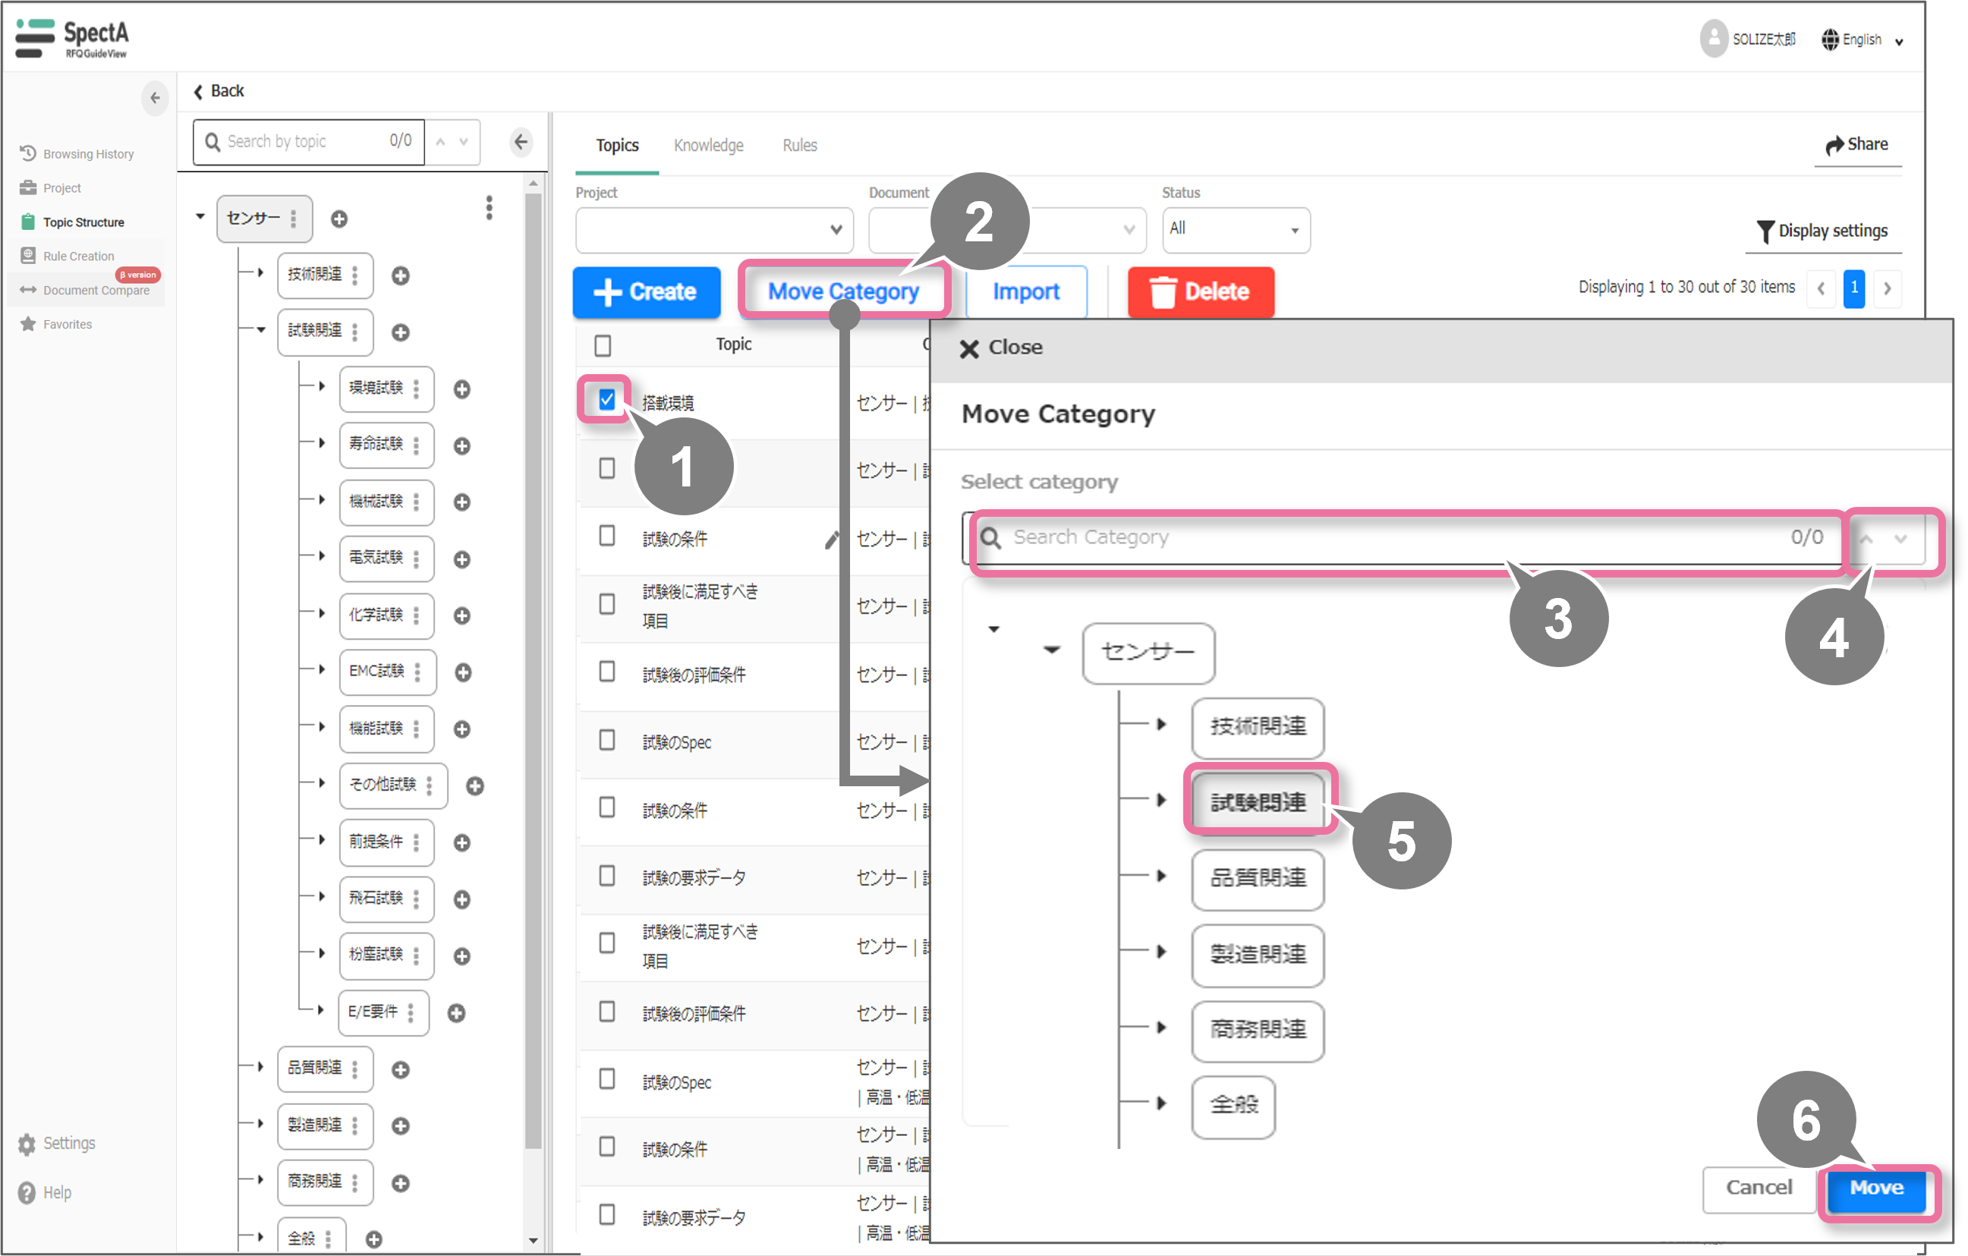Toggle the select-all checkbox in Topic header
Screen dimensions: 1968x1256
pos(603,345)
